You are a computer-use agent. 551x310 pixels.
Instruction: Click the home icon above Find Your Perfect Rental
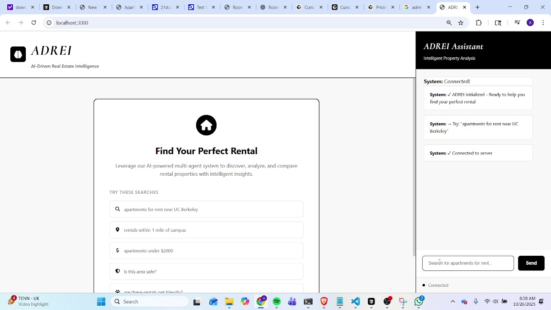coord(206,125)
